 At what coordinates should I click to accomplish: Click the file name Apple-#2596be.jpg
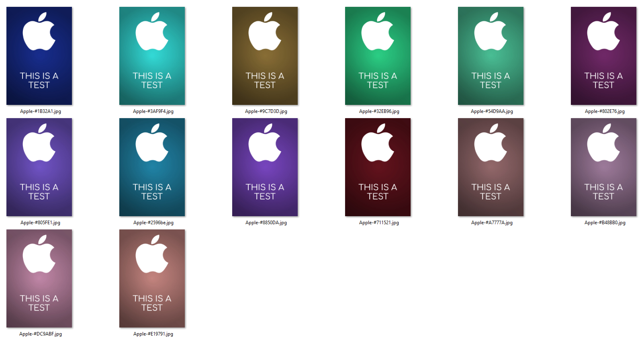point(153,223)
